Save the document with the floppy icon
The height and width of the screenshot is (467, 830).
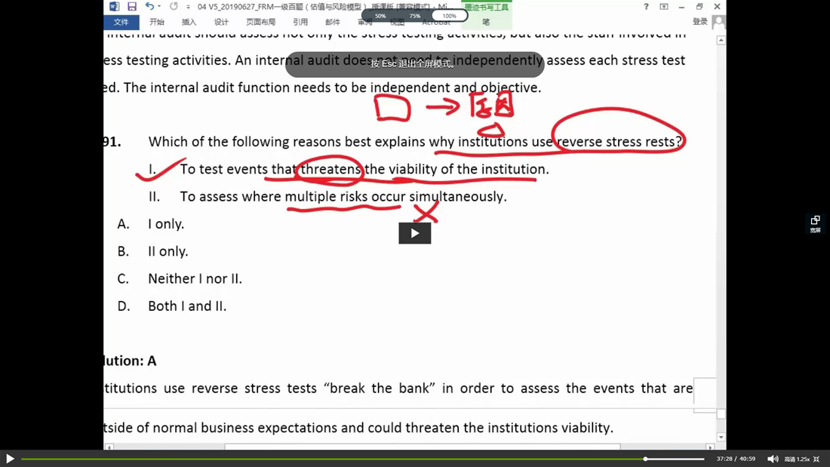(x=132, y=6)
